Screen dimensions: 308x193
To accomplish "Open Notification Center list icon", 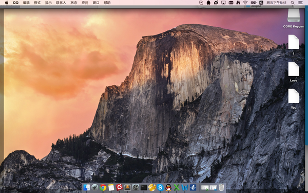I will click(x=300, y=3).
